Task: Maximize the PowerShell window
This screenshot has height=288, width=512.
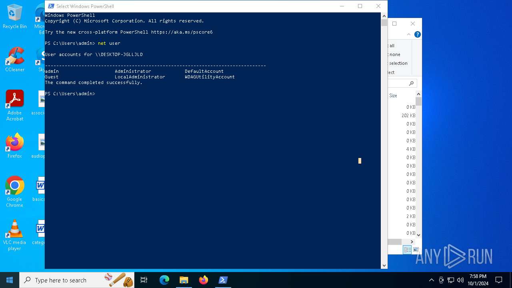Action: point(360,6)
